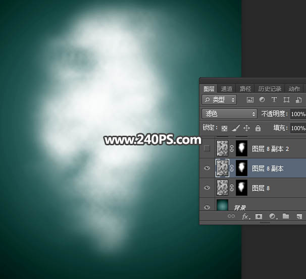Select layer name 图层 8
306x279 pixels.
(261, 188)
